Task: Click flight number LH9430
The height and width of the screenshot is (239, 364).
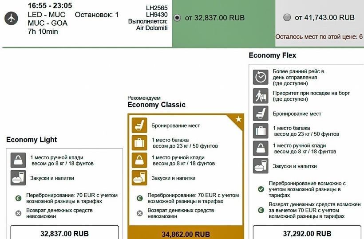Action: point(157,15)
